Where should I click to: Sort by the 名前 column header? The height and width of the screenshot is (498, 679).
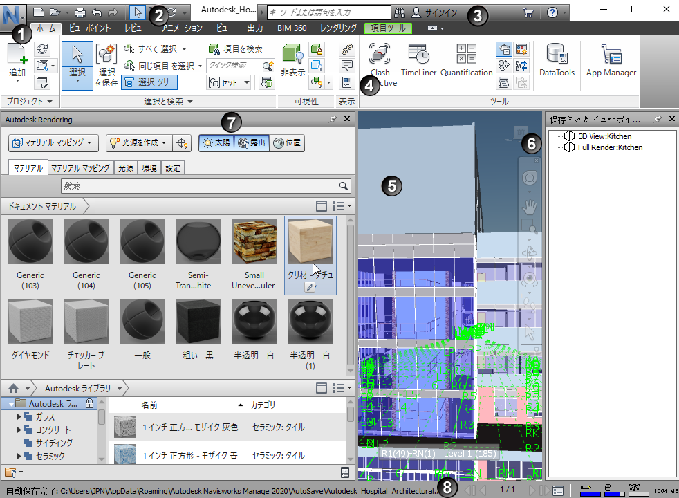point(192,405)
